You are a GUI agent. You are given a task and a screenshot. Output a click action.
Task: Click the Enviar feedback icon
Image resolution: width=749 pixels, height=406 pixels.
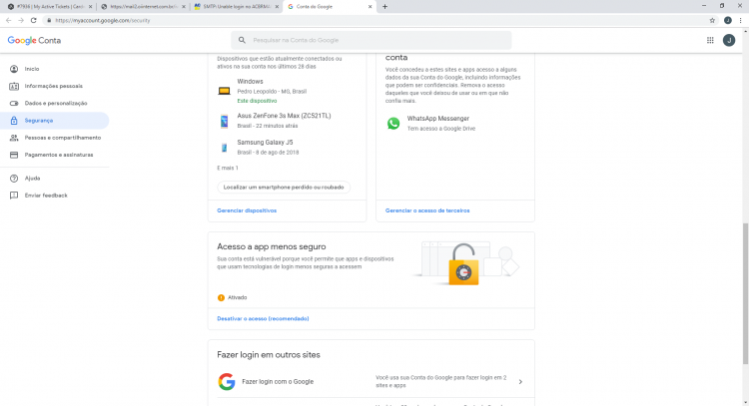[14, 196]
